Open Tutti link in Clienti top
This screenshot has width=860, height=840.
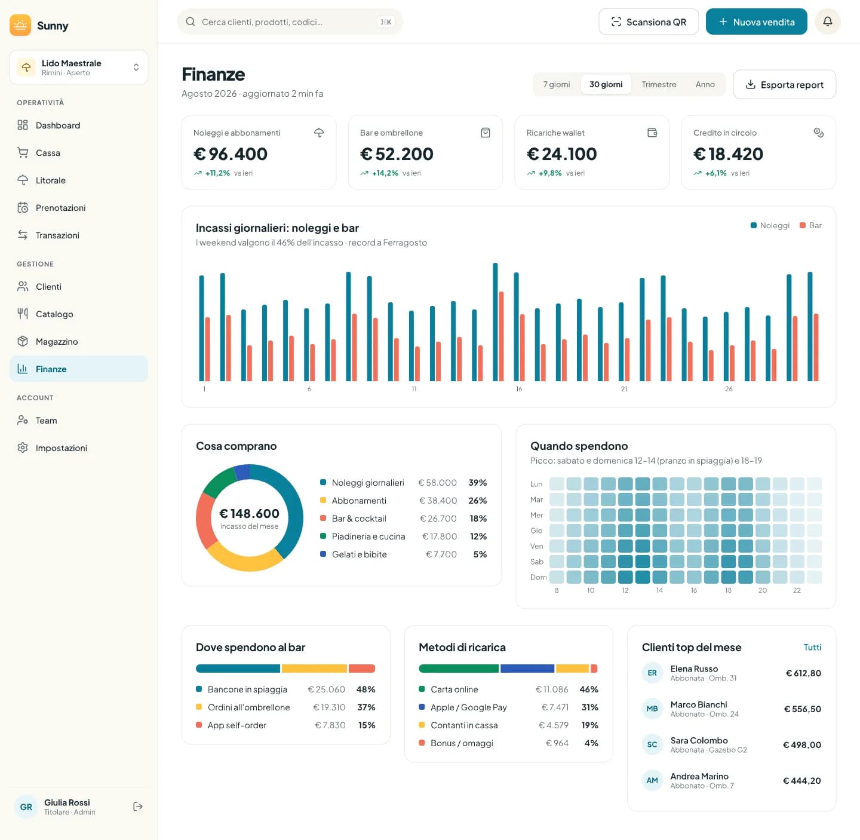point(812,647)
